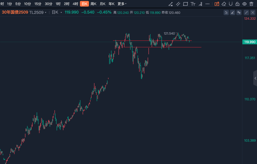Viewport: 257px width, 164px height.
Task: Close the chart panel with X
Action: click(253, 13)
